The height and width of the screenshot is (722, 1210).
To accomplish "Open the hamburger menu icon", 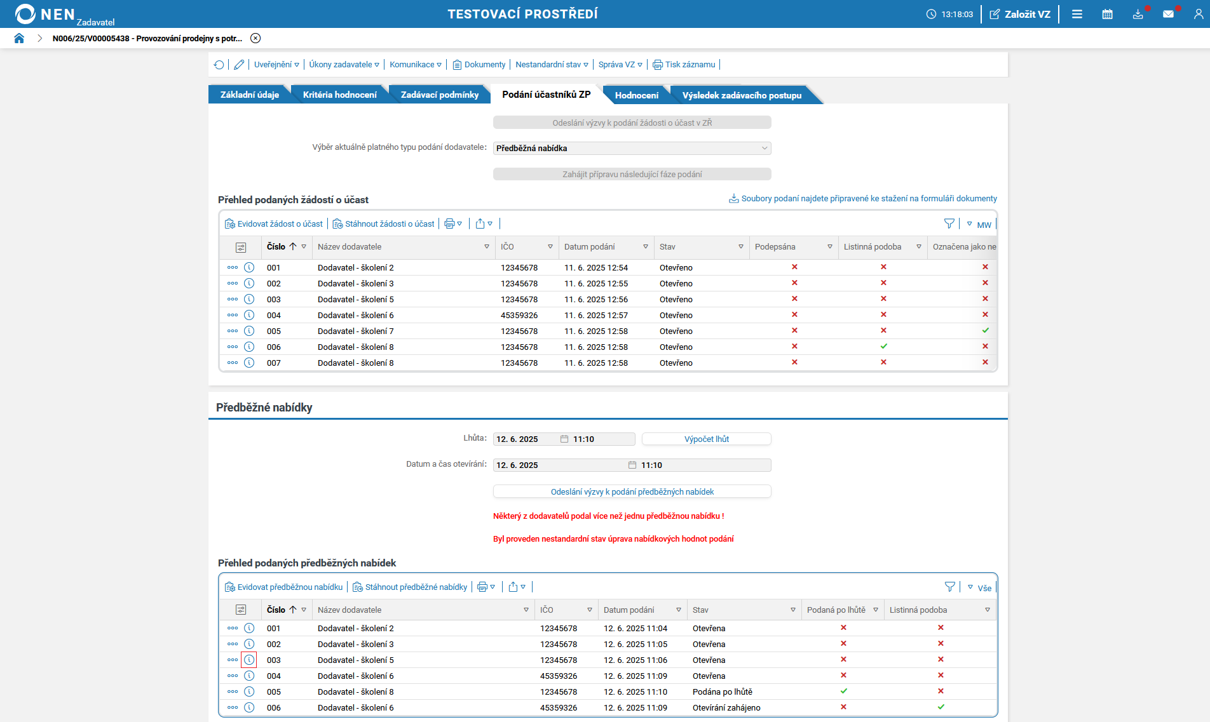I will click(x=1077, y=14).
